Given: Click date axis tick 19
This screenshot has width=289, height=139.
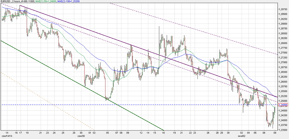Looking at the screenshot, I should coord(175,133).
